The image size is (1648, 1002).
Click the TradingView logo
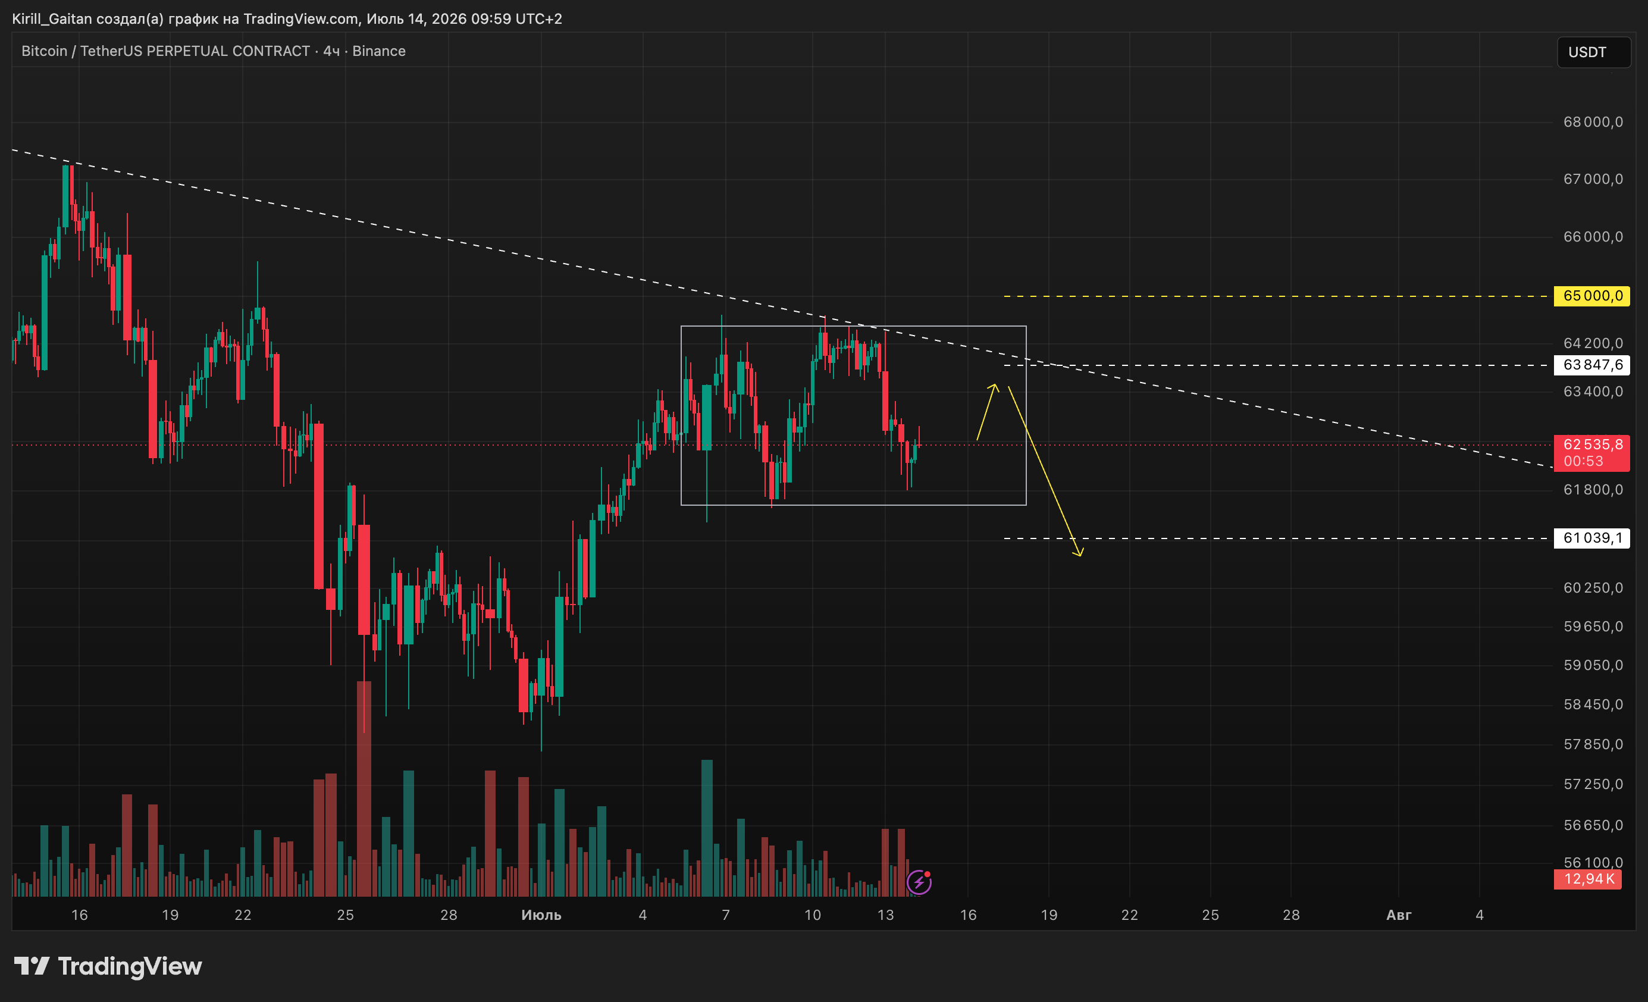108,966
